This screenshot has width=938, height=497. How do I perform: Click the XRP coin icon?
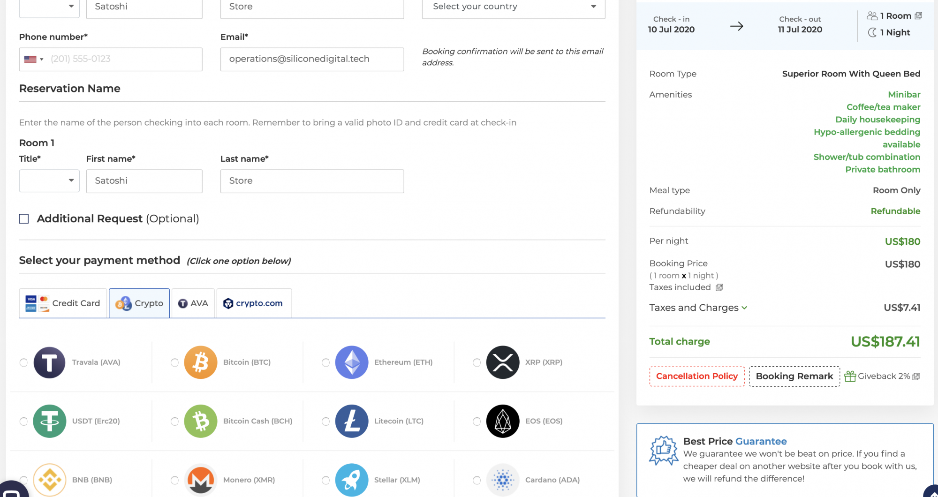[x=503, y=362]
